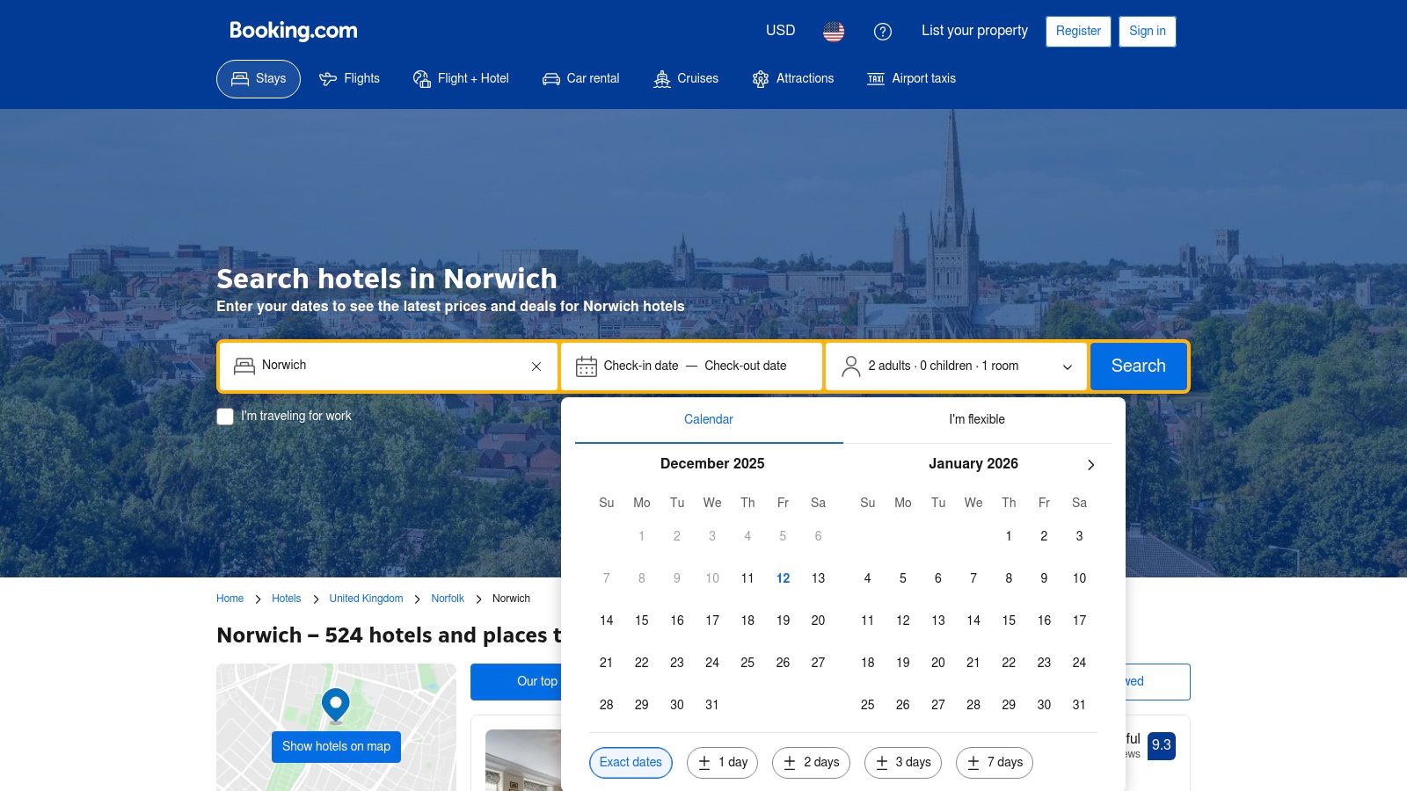This screenshot has width=1407, height=791.
Task: Open the Norfolk breadcrumb link
Action: [x=448, y=599]
